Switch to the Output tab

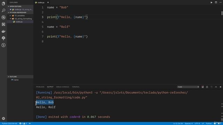click(x=50, y=87)
